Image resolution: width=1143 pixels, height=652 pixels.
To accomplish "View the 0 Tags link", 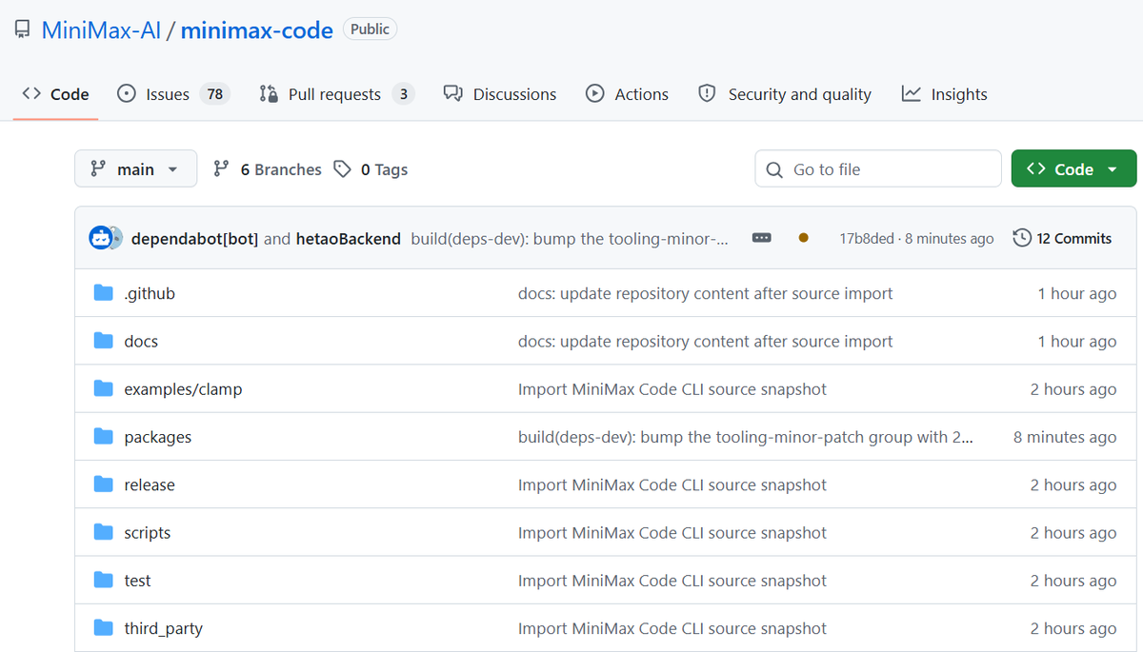I will coord(371,169).
